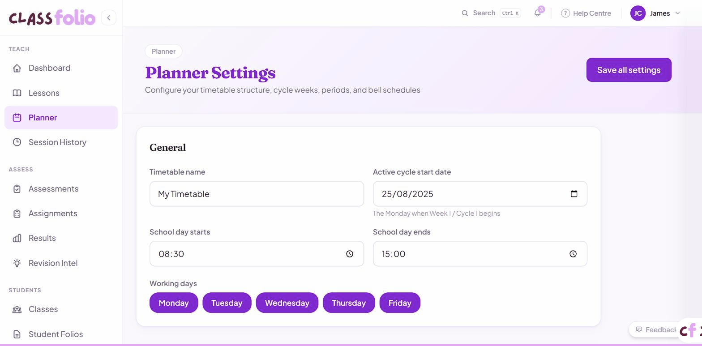Click the search magnifier icon
The width and height of the screenshot is (702, 346).
tap(465, 13)
